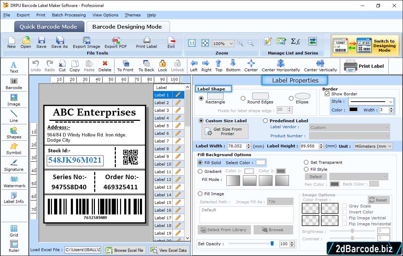Viewport: 403px width, 256px height.
Task: Open the Label Vendor dropdown
Action: click(349, 127)
